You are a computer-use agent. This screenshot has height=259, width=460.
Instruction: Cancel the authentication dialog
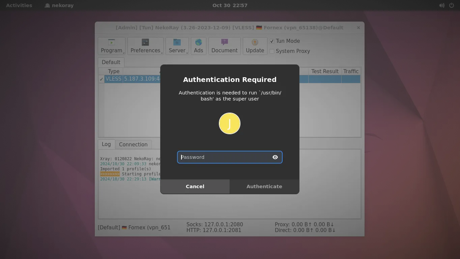click(195, 186)
